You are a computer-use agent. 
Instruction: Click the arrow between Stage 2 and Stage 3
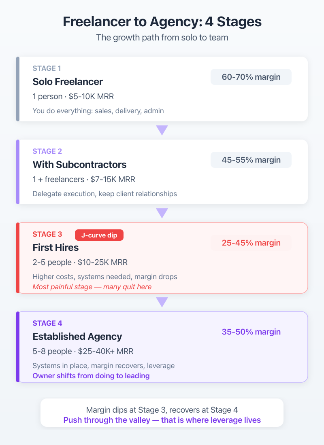162,213
